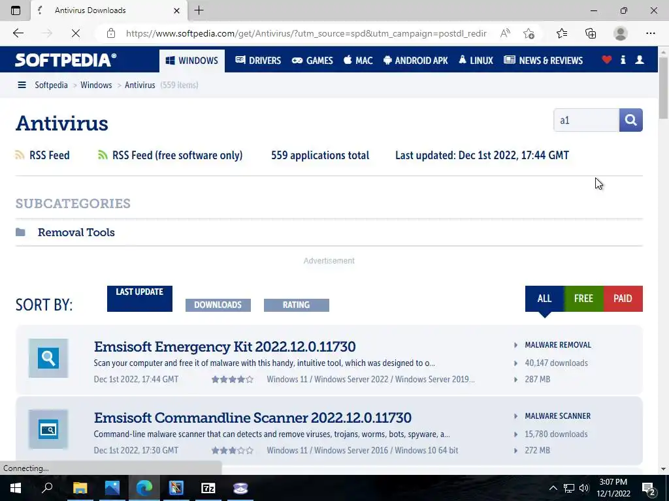The width and height of the screenshot is (669, 501).
Task: Show ALL applications filter
Action: coord(544,299)
